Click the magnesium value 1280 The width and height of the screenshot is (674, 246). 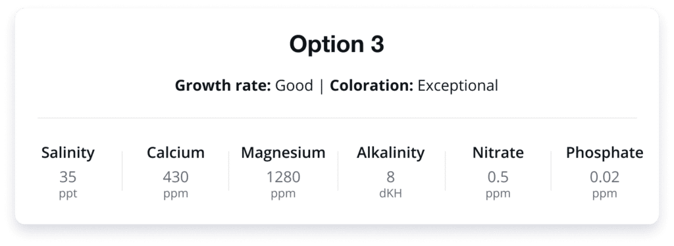click(283, 177)
